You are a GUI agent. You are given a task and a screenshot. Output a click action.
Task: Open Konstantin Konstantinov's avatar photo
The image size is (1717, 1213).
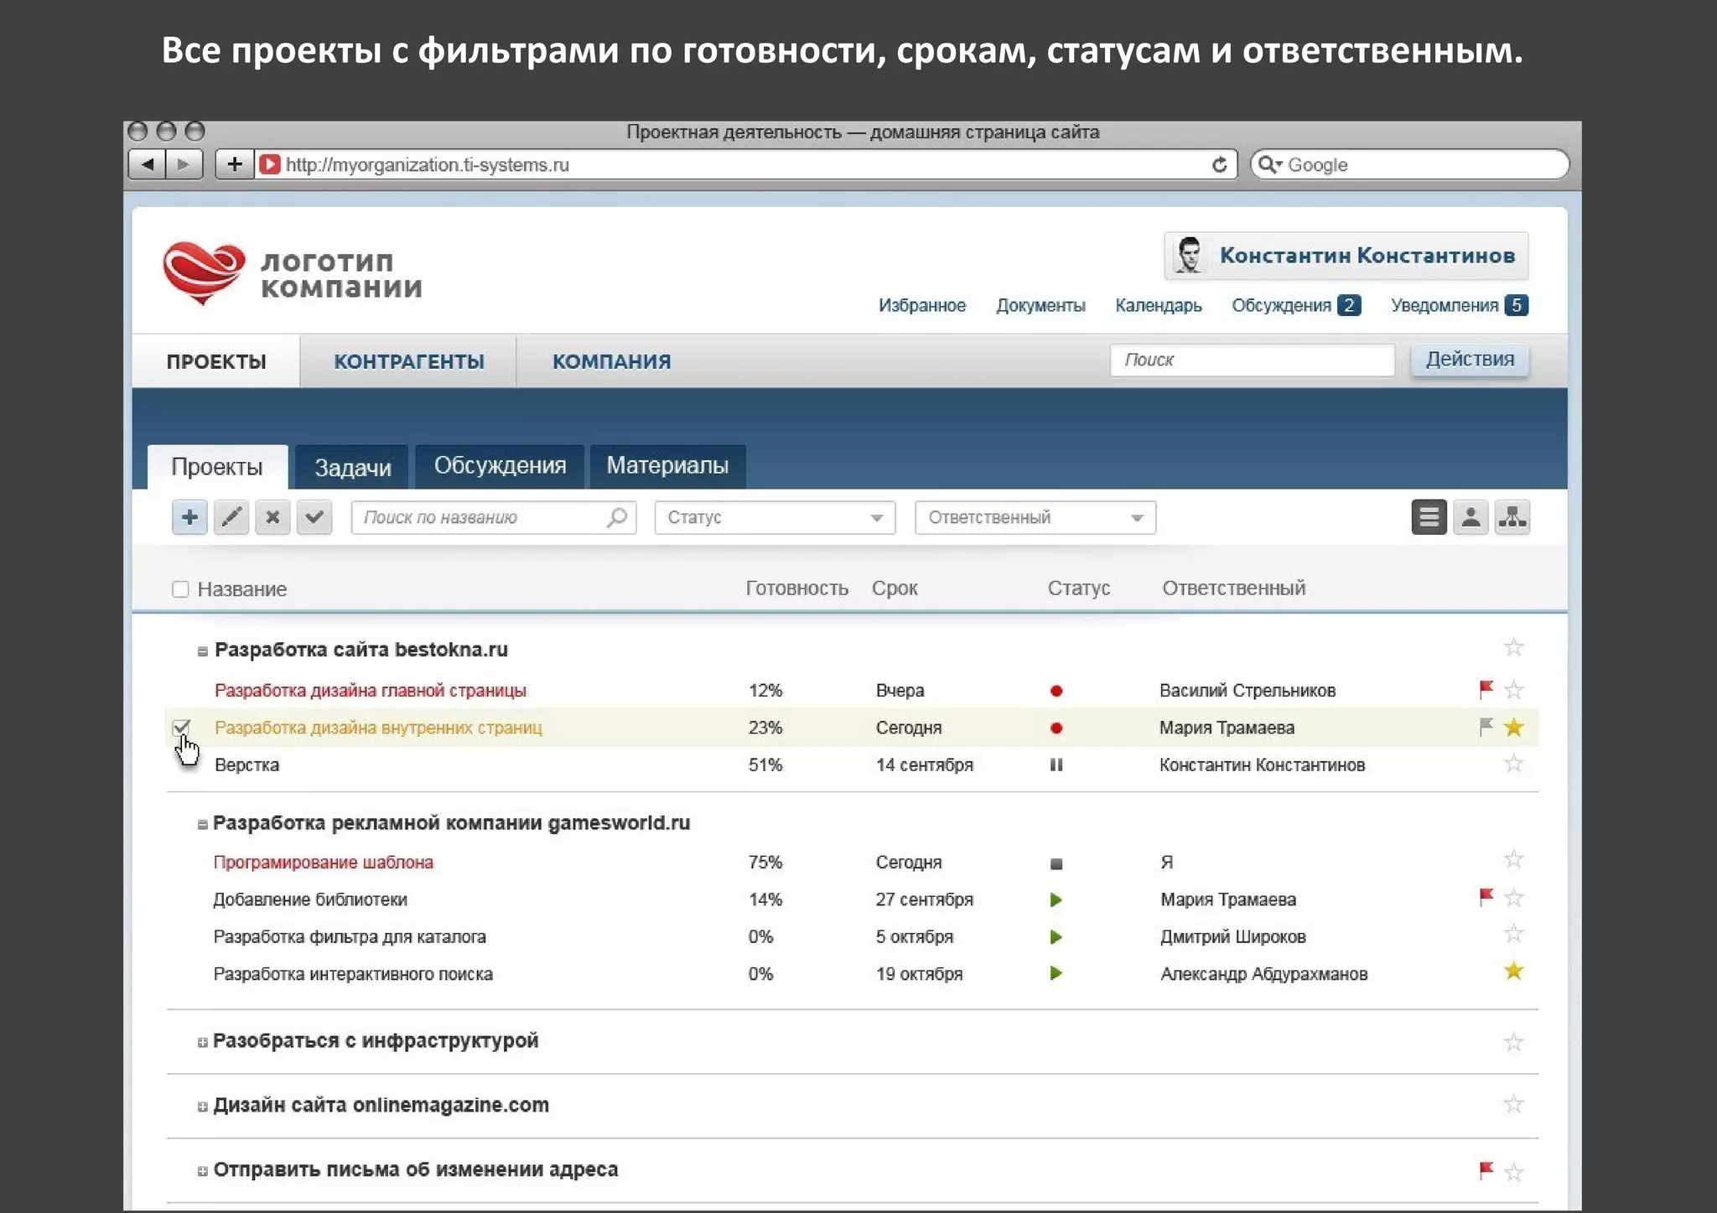click(x=1188, y=256)
